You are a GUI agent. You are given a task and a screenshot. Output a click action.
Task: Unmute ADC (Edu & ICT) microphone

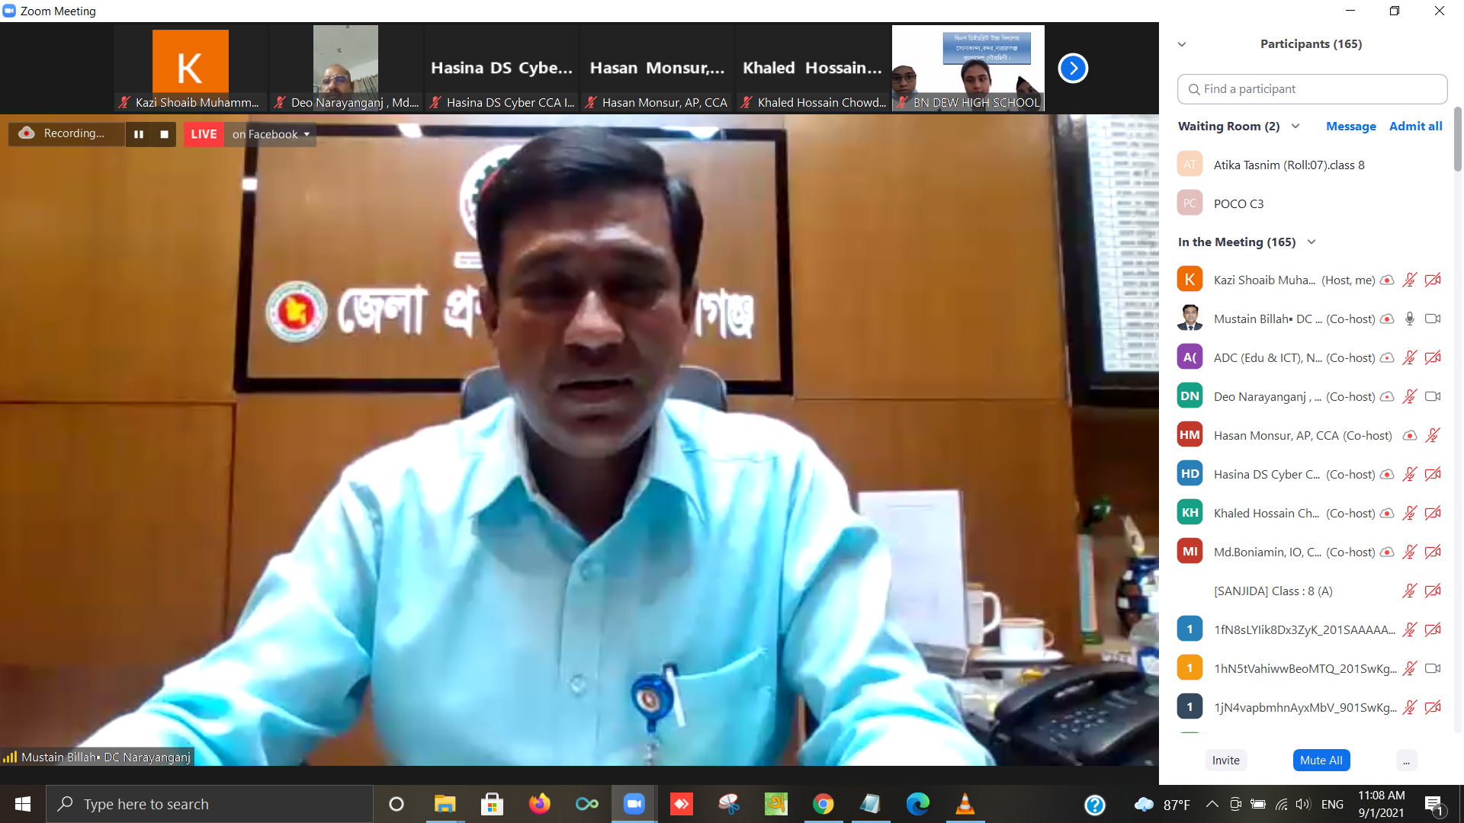pos(1410,358)
